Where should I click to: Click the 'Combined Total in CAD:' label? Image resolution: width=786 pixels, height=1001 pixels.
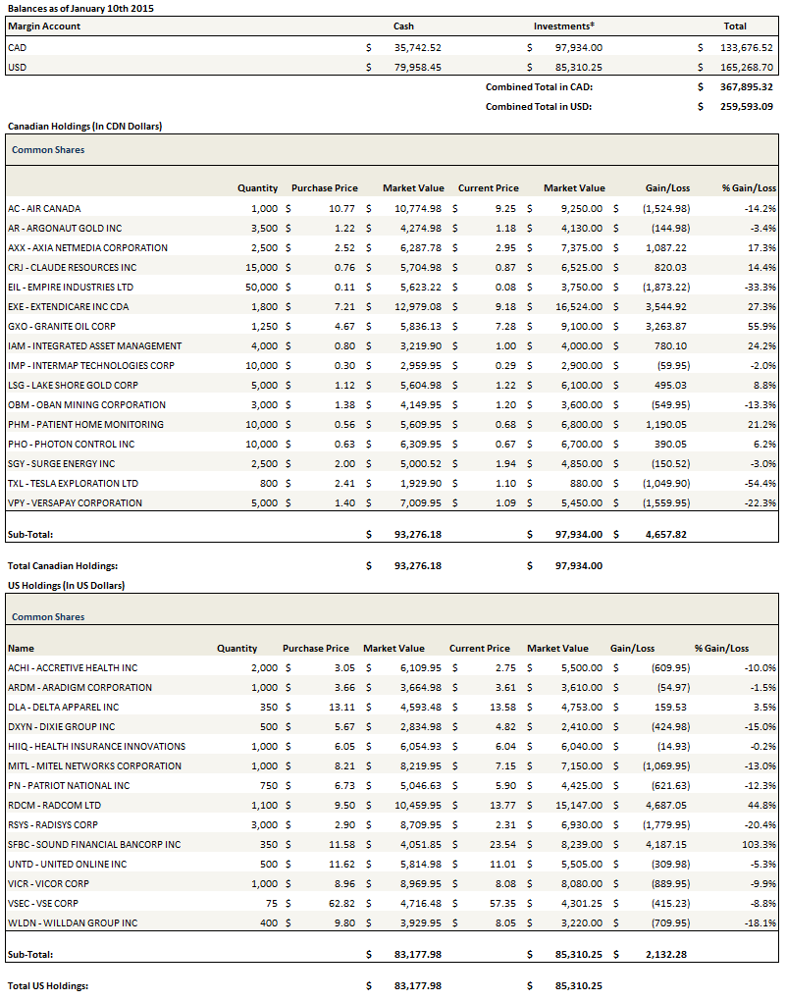(539, 86)
